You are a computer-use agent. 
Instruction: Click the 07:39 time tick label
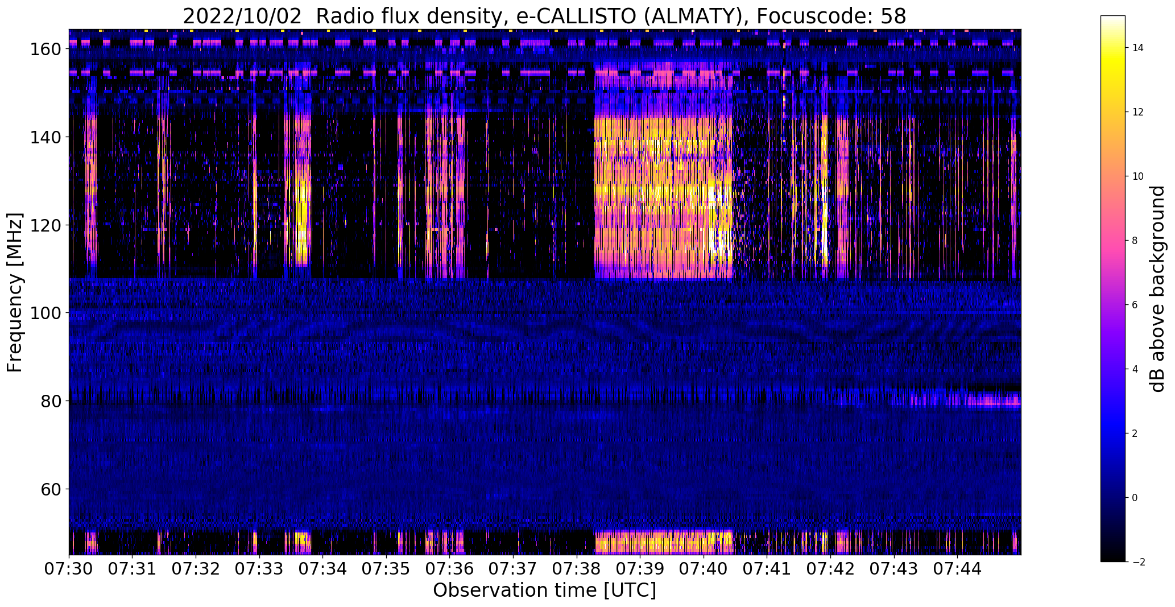pyautogui.click(x=640, y=569)
